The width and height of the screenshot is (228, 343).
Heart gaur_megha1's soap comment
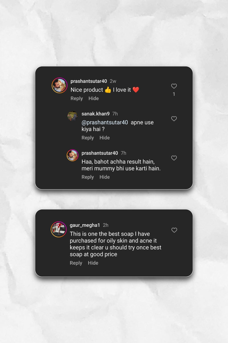(174, 230)
